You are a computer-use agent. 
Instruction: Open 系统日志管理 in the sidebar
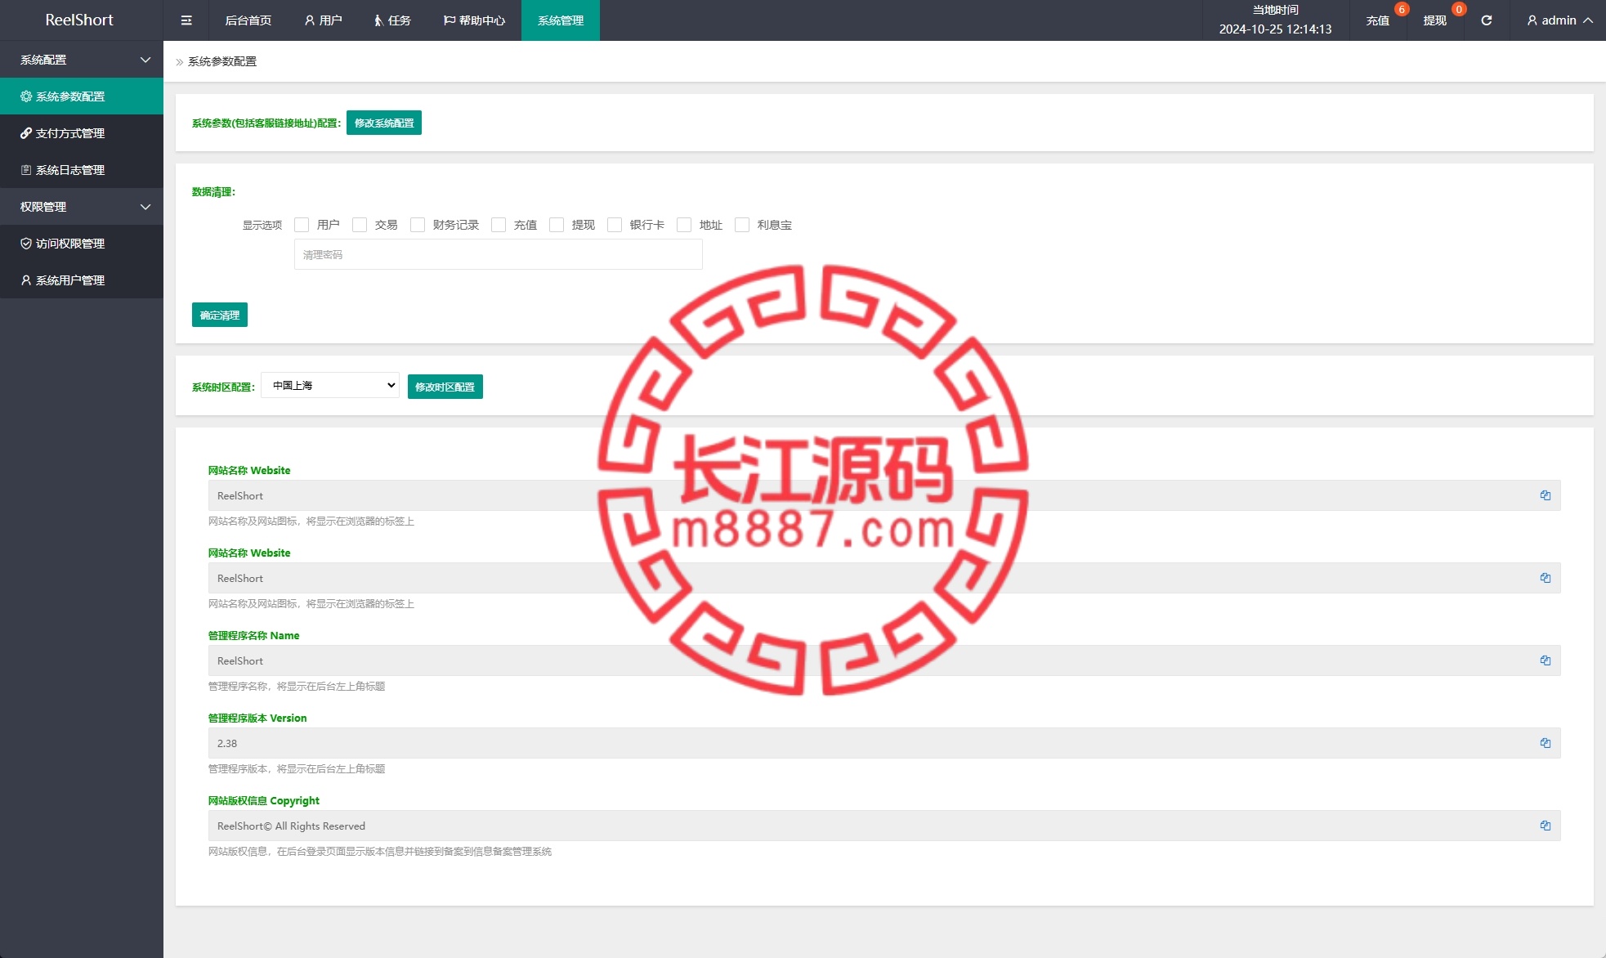point(82,170)
